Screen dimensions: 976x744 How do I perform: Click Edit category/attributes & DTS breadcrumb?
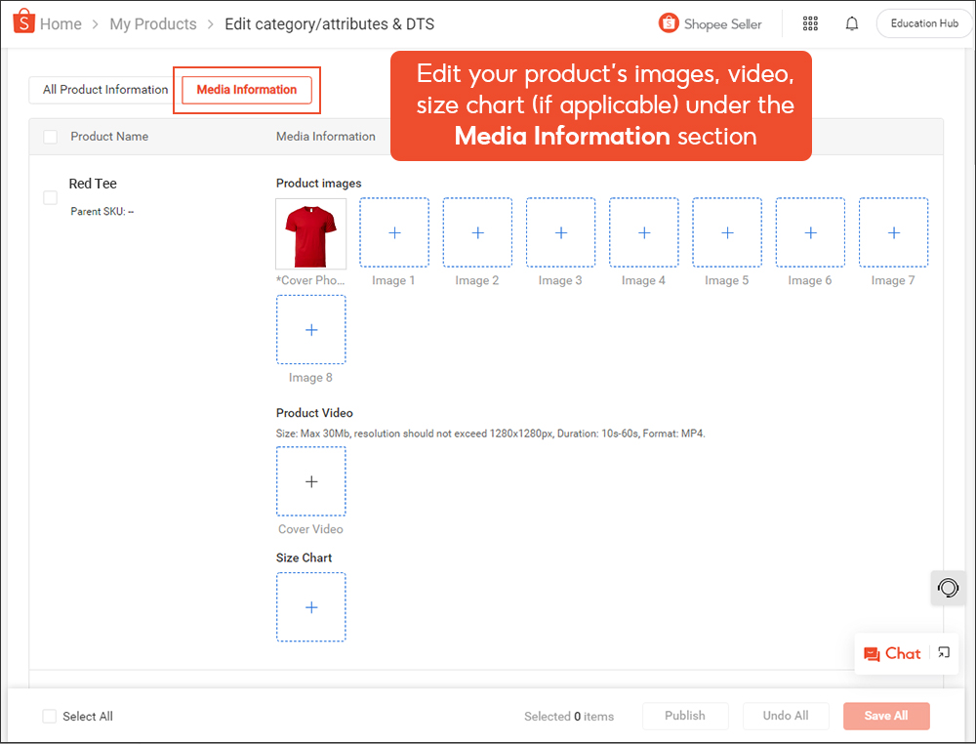[x=329, y=24]
